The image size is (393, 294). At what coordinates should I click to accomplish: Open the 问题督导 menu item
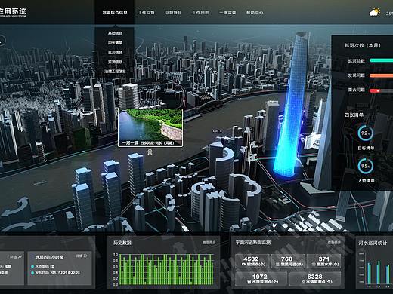[173, 12]
